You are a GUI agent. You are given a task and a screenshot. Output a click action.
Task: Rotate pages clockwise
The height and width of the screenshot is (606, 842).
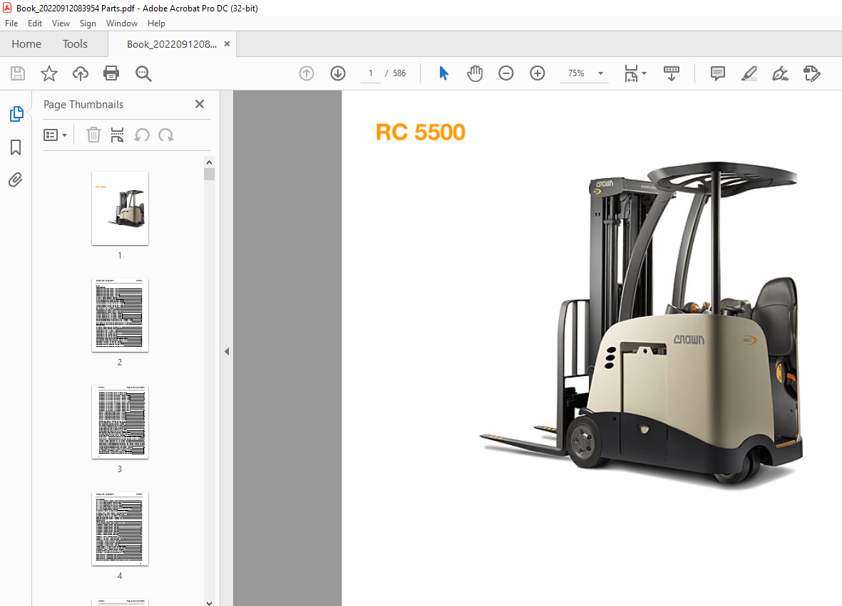pos(166,135)
